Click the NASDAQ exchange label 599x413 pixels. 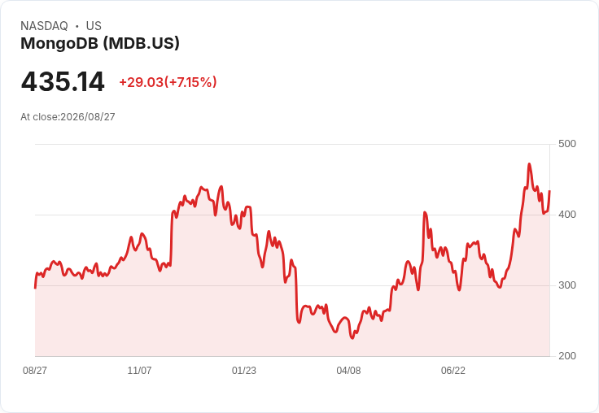(44, 26)
